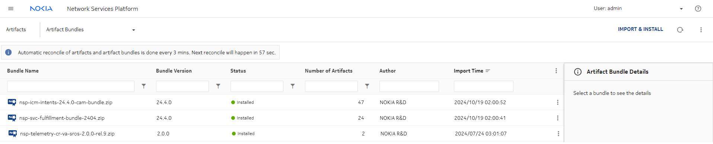Open the page-level more options menu

tap(701, 30)
